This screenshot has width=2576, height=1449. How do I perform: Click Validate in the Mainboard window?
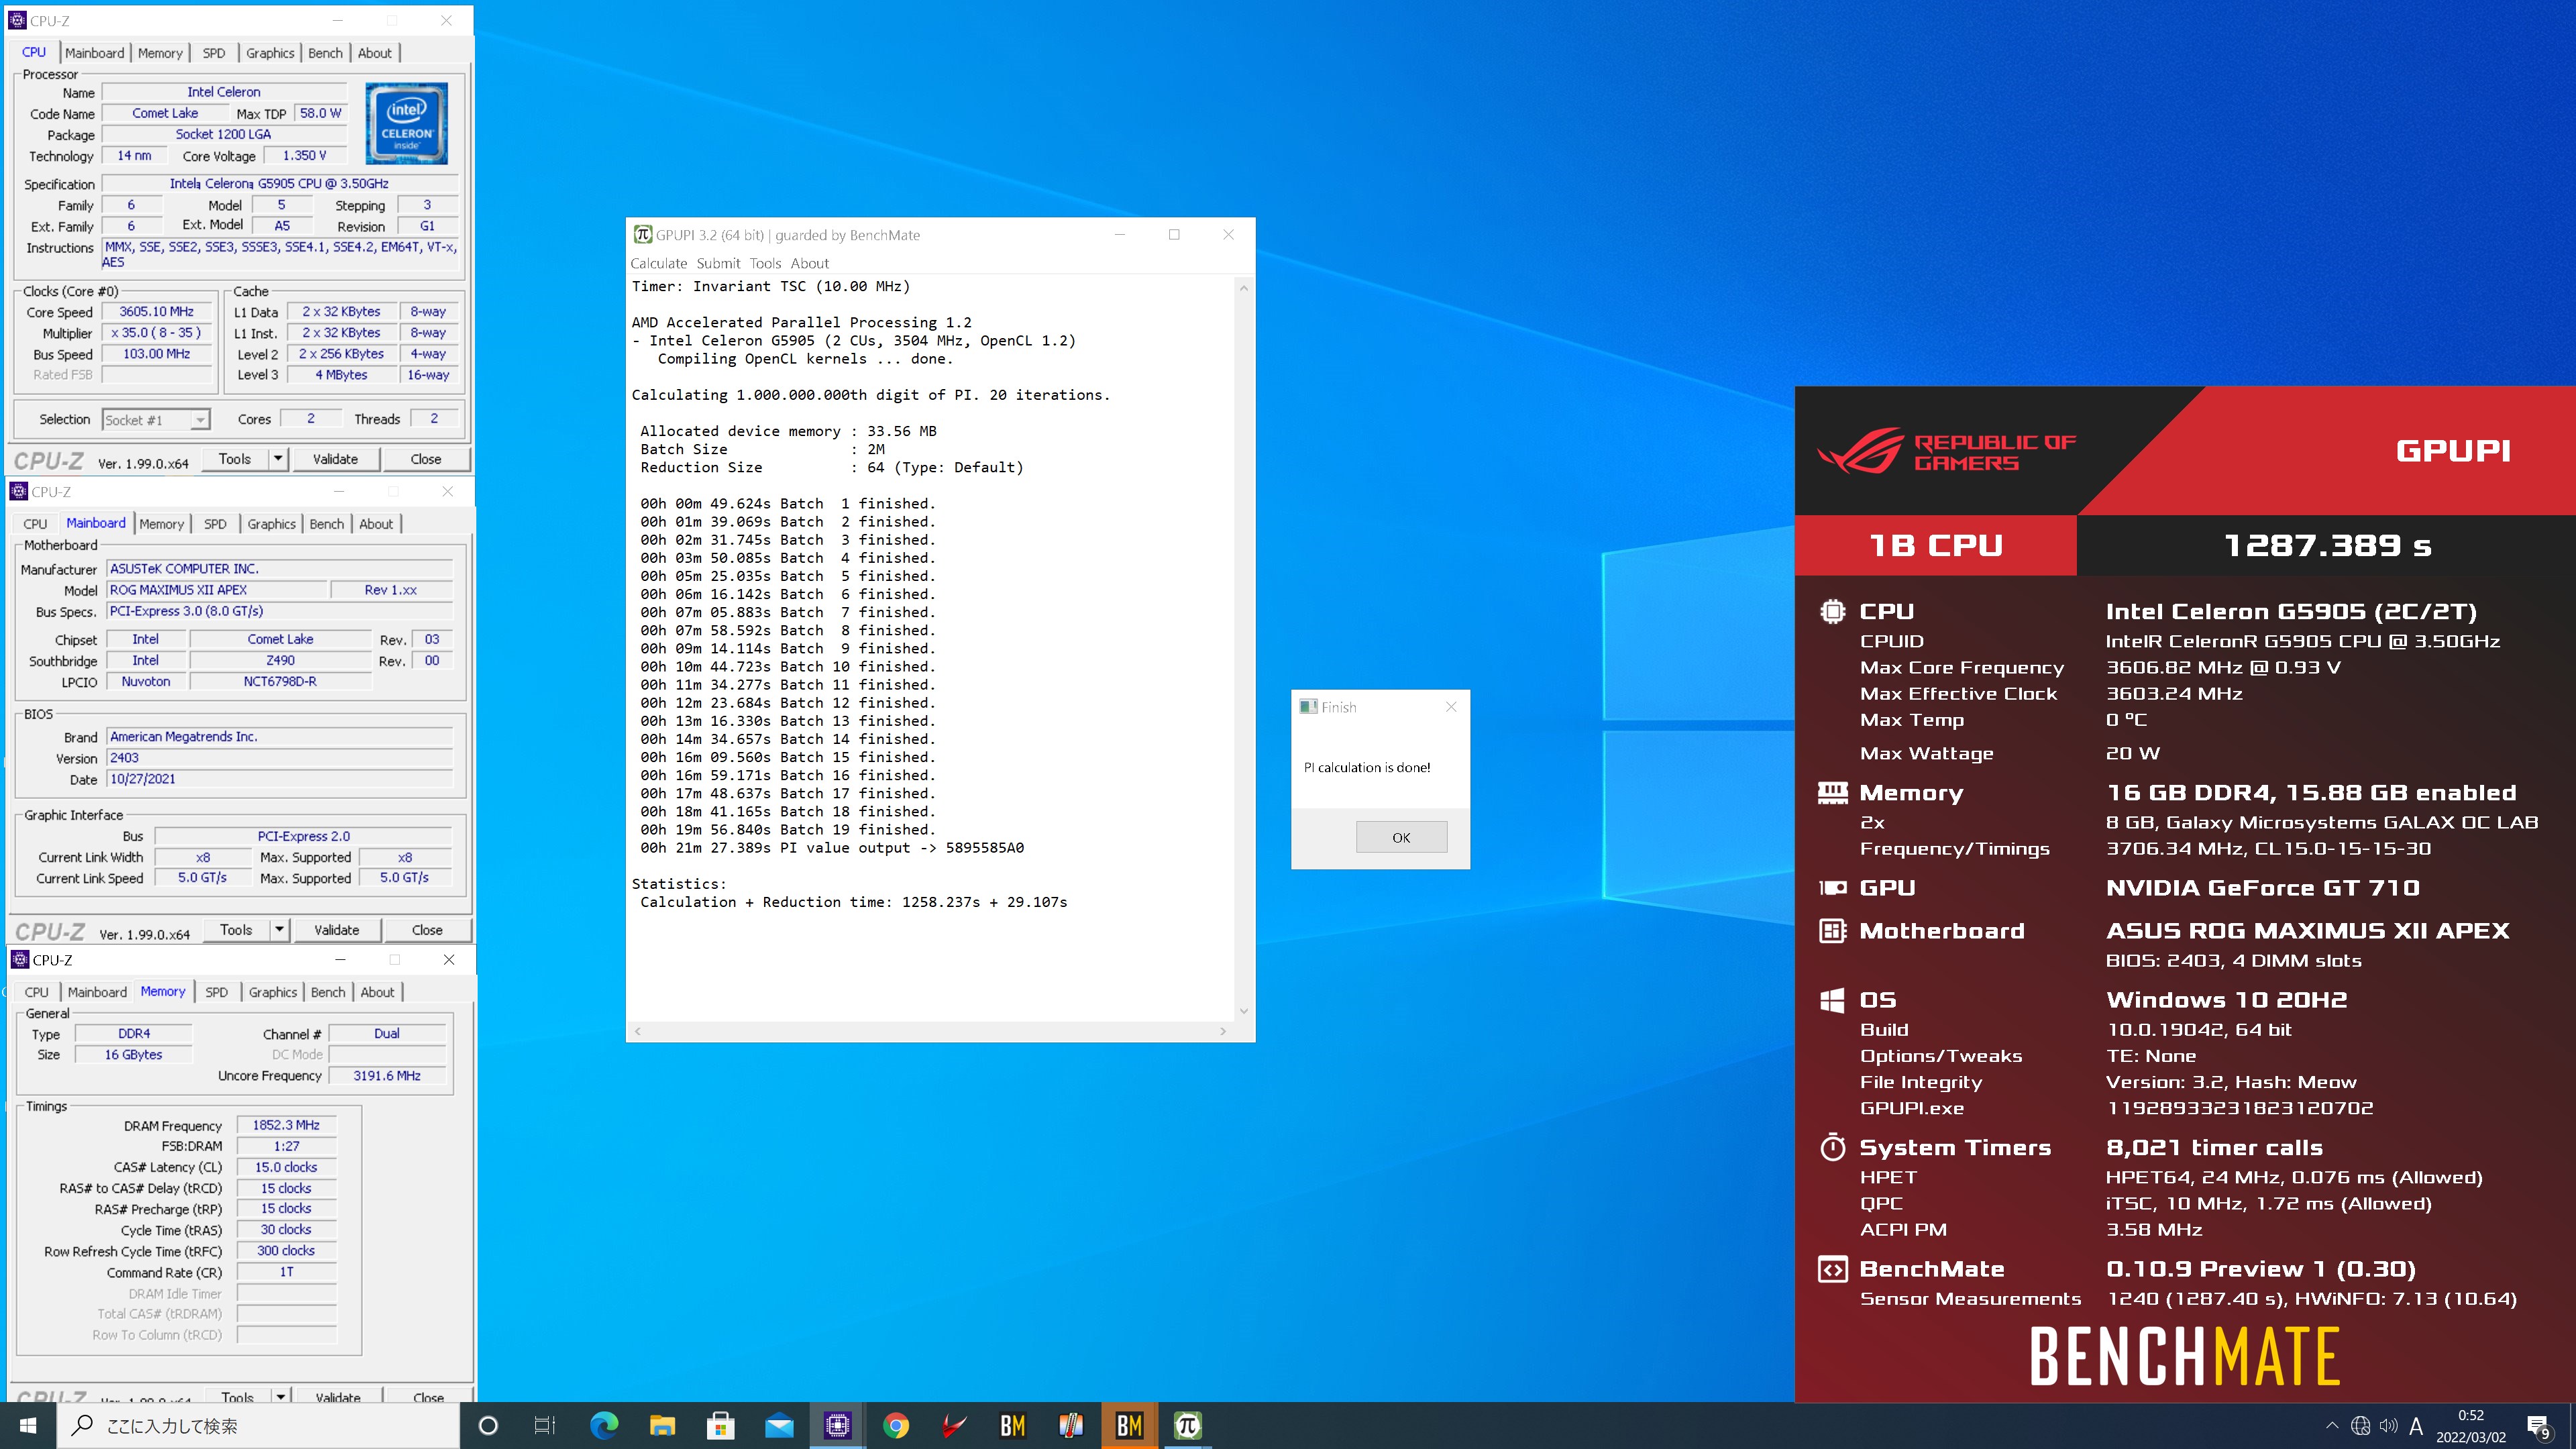[x=336, y=930]
